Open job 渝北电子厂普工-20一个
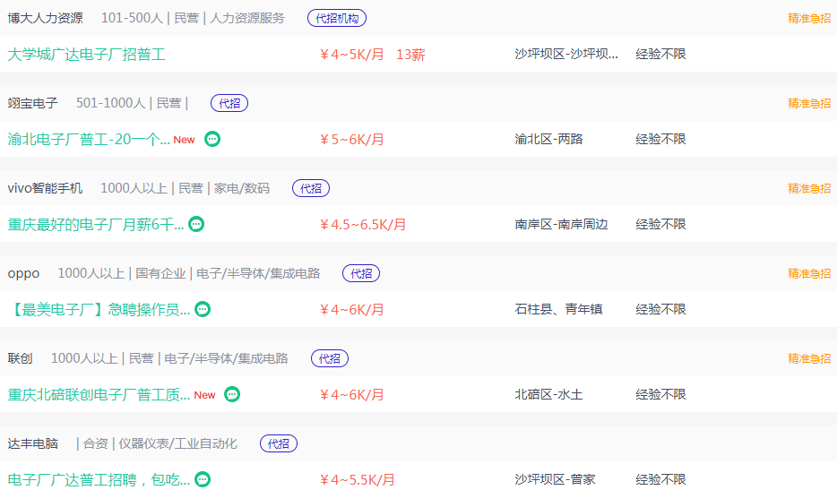 (x=89, y=139)
